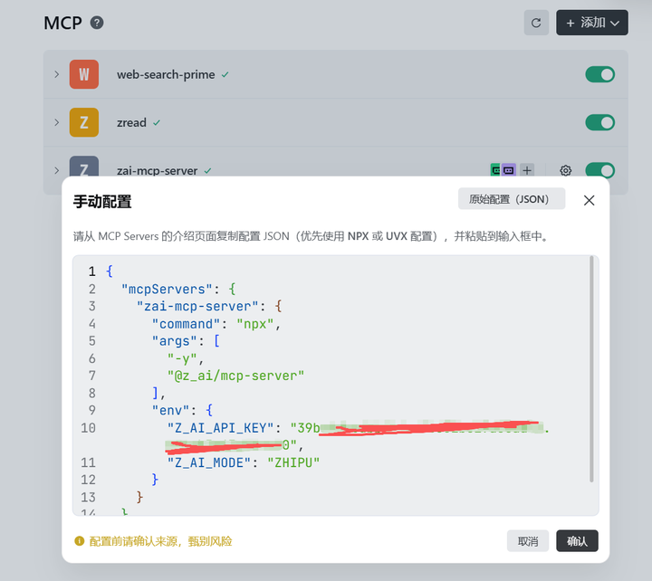Image resolution: width=652 pixels, height=581 pixels.
Task: Click the MCP help question mark icon
Action: (97, 23)
